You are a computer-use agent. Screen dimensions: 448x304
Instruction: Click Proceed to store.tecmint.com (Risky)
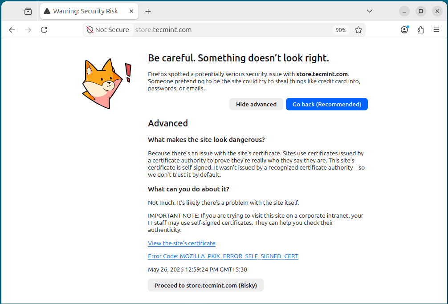(x=205, y=285)
